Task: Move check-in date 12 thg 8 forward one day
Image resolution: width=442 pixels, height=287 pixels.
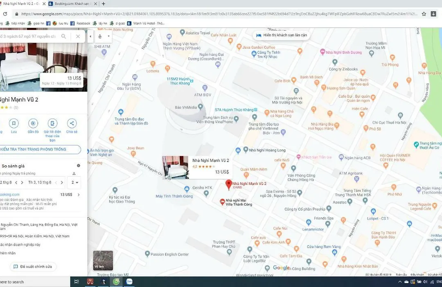Action: coord(22,182)
